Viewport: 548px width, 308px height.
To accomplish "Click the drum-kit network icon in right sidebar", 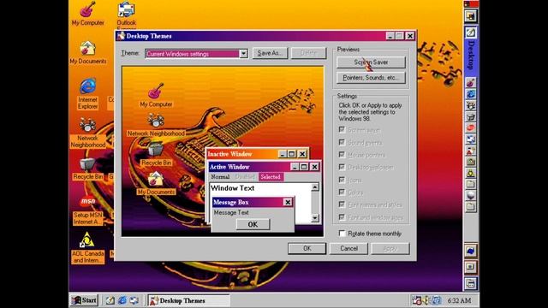I will 470,105.
